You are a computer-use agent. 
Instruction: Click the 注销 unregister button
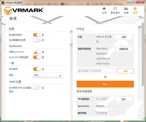click(x=123, y=37)
